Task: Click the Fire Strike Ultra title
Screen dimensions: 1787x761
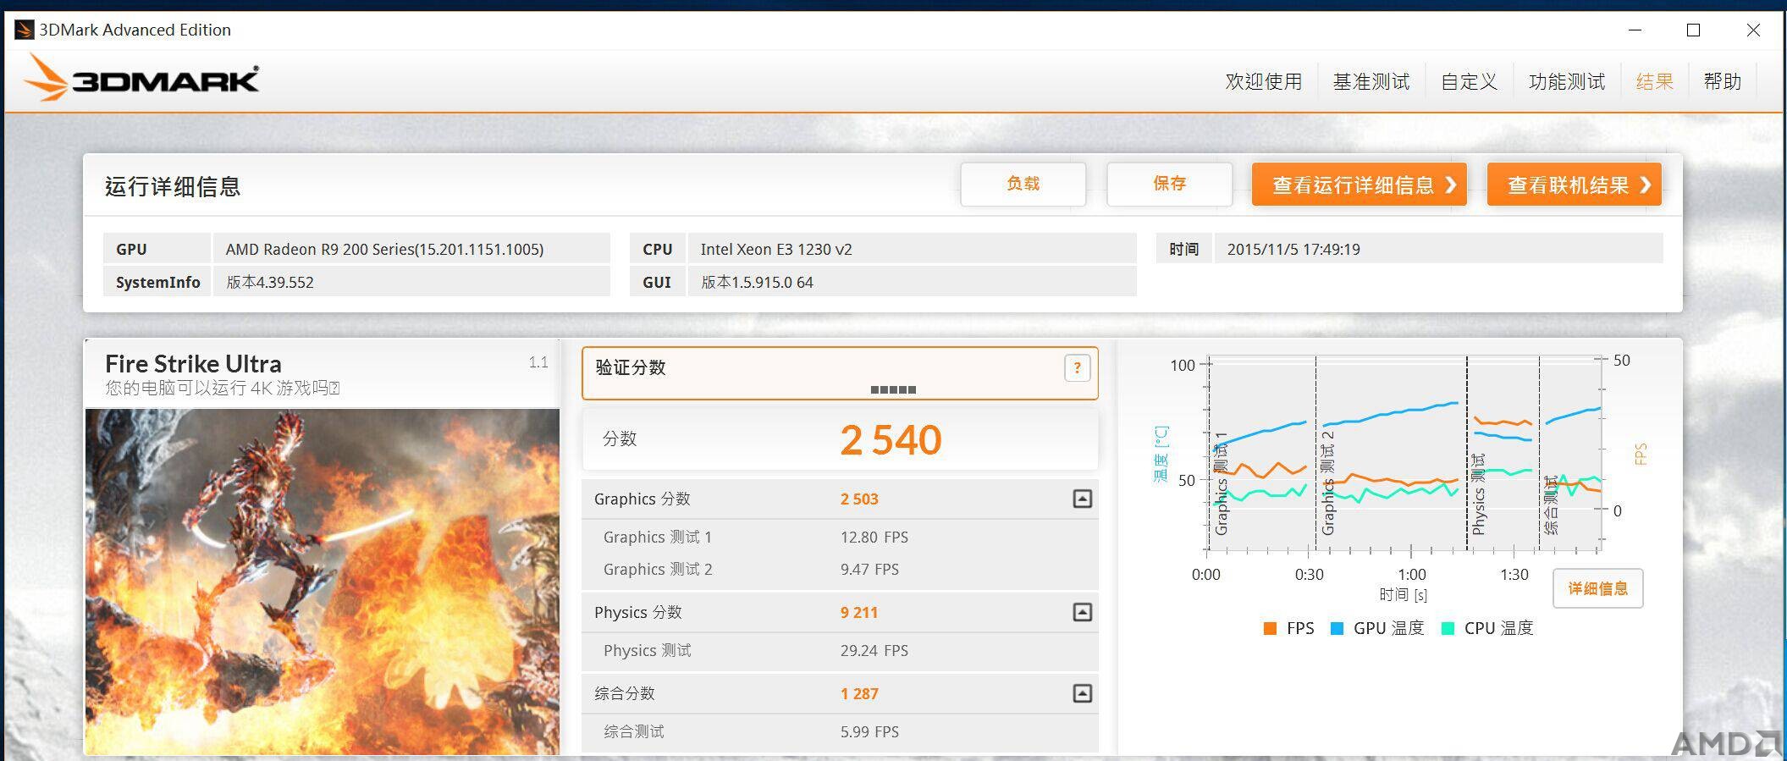Action: click(193, 364)
